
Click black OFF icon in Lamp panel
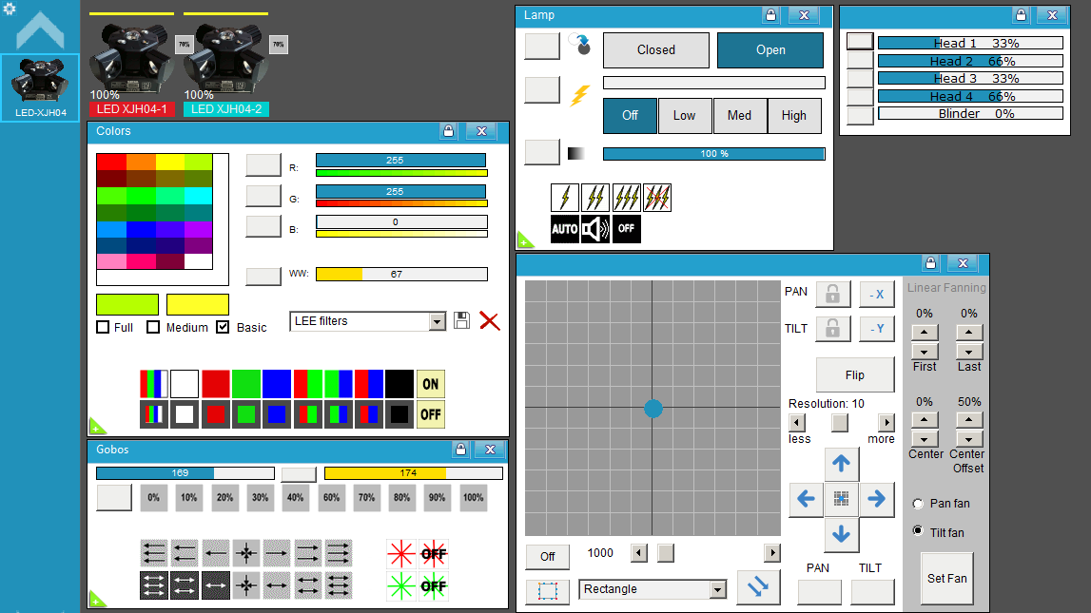[626, 229]
